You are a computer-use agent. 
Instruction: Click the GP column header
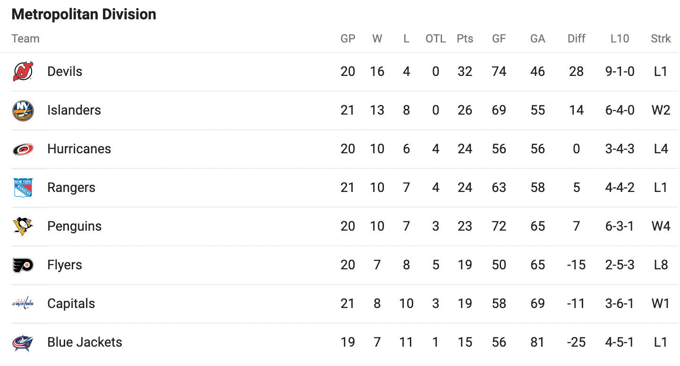pyautogui.click(x=348, y=39)
